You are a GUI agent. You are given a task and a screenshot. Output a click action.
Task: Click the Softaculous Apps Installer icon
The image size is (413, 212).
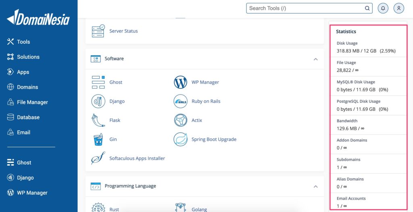(98, 158)
